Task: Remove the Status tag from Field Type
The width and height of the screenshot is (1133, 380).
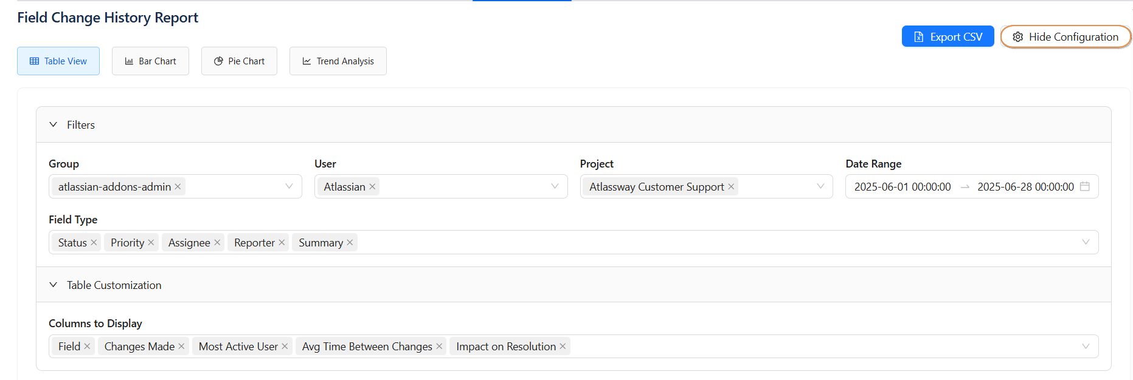Action: 94,243
